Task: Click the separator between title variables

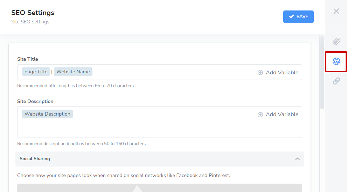Action: pos(52,72)
